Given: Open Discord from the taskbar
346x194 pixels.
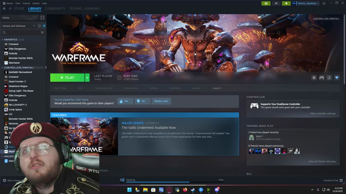Looking at the screenshot, I should (217, 190).
